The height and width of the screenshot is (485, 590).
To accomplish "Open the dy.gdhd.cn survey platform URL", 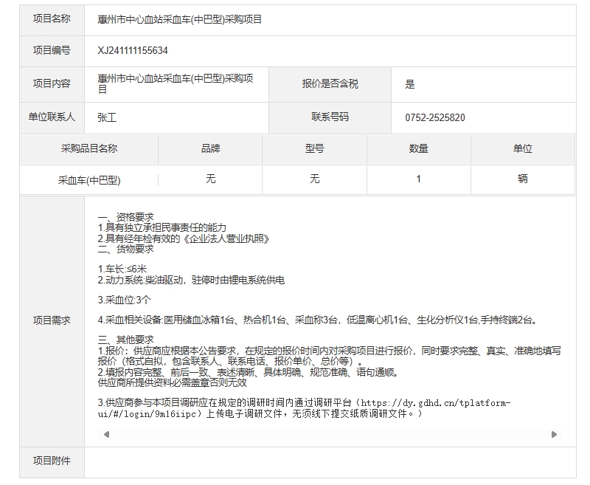I will point(304,408).
